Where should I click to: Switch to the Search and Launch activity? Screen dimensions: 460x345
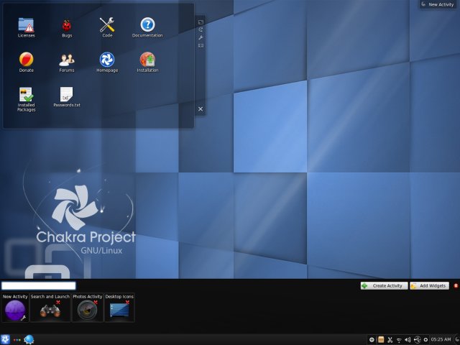tap(50, 309)
